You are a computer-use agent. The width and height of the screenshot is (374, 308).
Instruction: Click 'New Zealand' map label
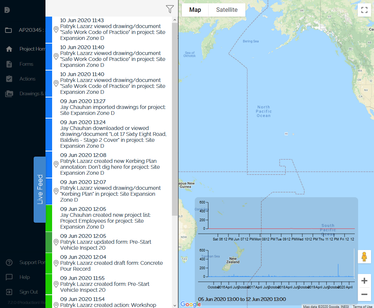233,260
